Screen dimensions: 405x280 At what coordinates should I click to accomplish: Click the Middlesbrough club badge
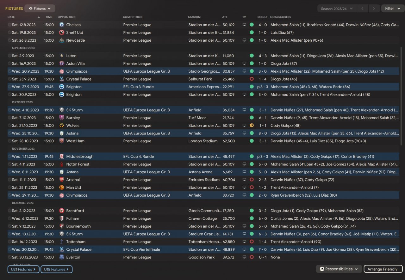coord(62,157)
